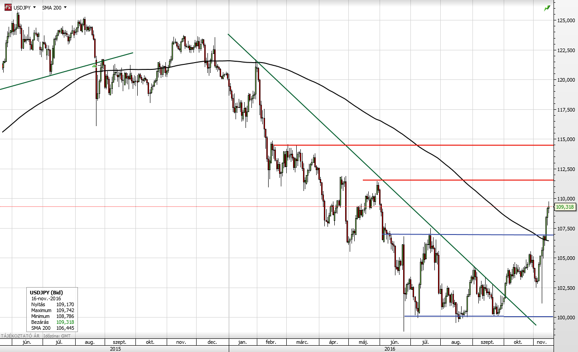Select the current price tag 109,318 on price axis

(565, 206)
